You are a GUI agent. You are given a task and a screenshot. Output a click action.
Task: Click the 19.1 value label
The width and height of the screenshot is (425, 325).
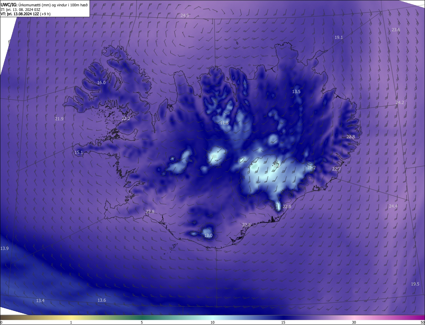coord(339,38)
